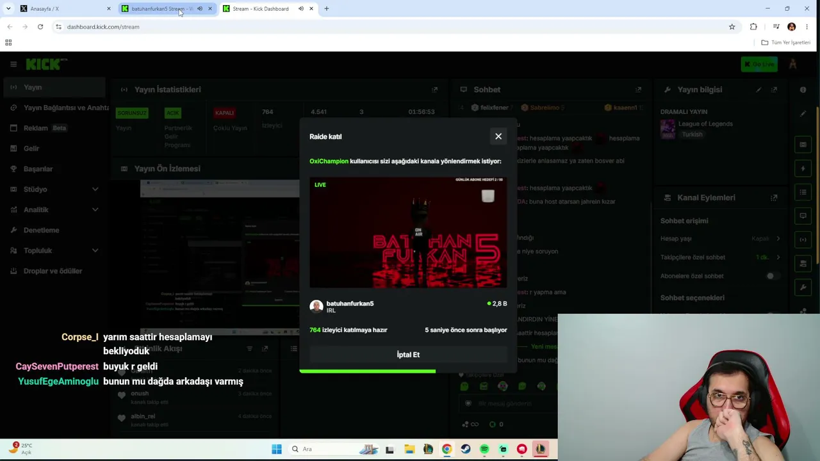The height and width of the screenshot is (461, 820).
Task: Open Spotify from taskbar
Action: 484,449
